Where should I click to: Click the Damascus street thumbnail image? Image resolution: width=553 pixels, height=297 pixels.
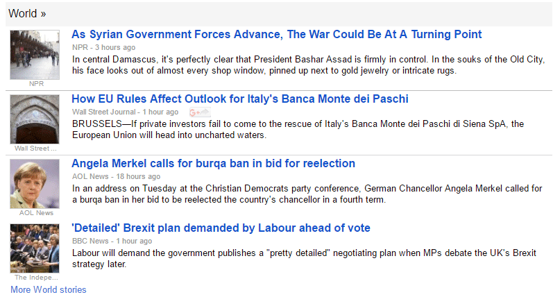coord(35,55)
